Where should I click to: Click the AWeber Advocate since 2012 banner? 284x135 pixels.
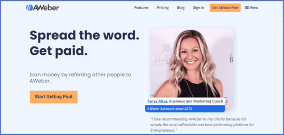(x=185, y=109)
